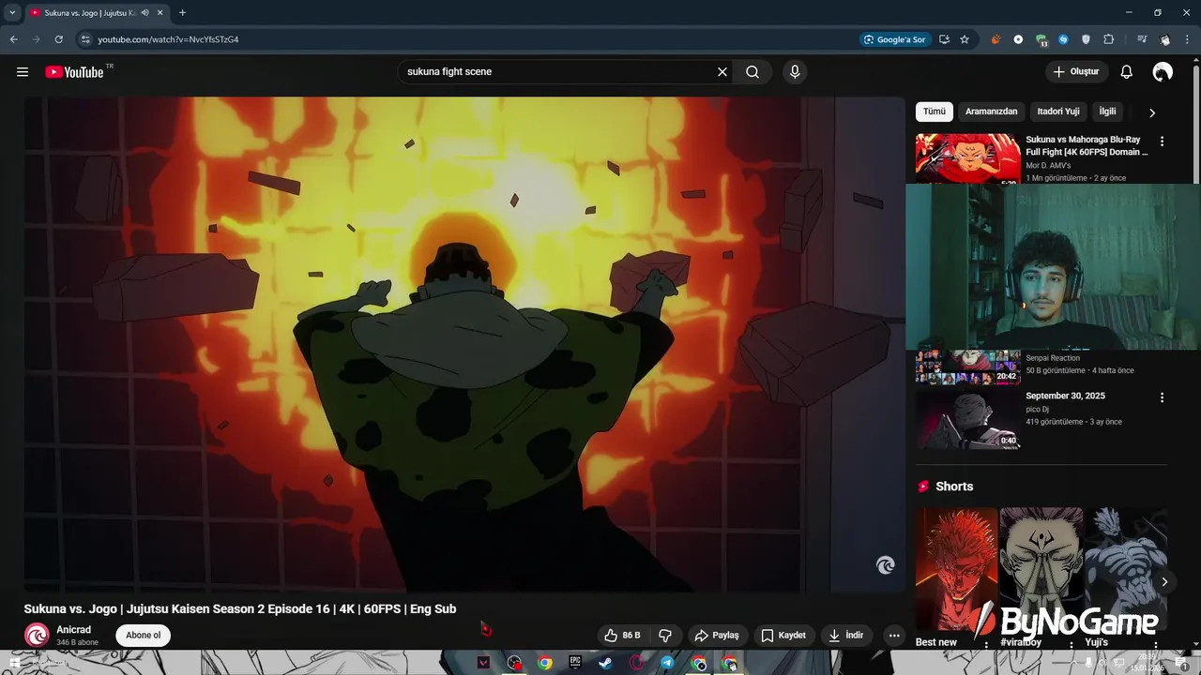Image resolution: width=1201 pixels, height=675 pixels.
Task: Click the channel watermark in the player
Action: [x=885, y=565]
